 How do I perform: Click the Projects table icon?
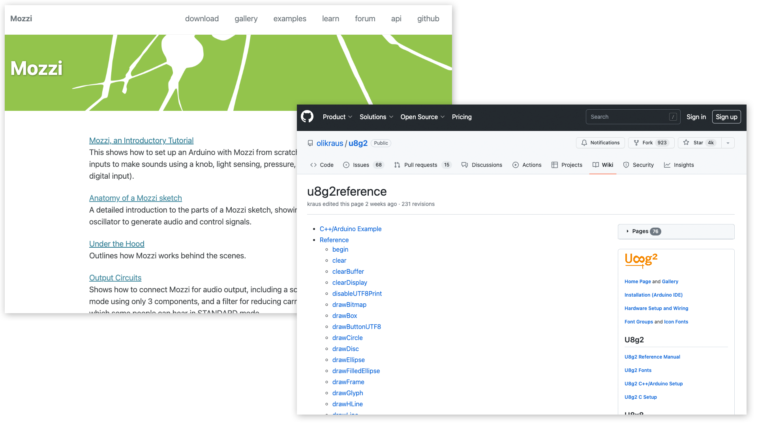tap(555, 165)
